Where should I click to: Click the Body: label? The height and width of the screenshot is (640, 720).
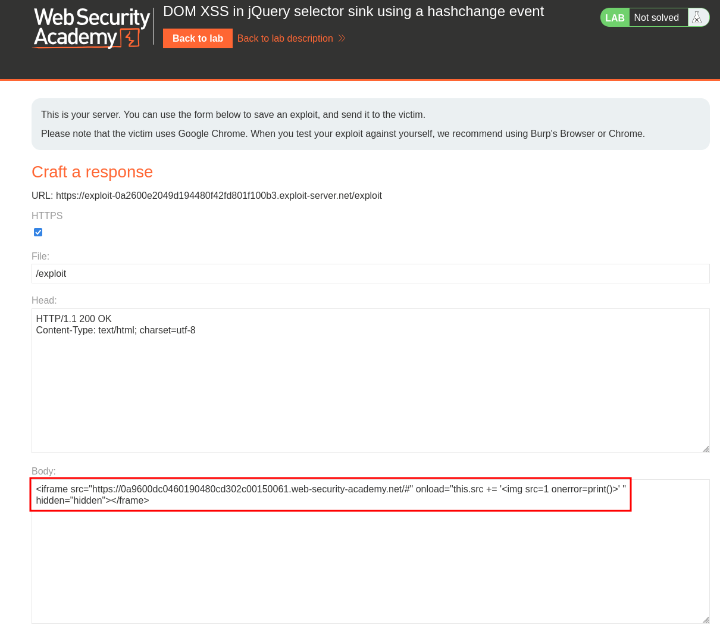pos(43,472)
